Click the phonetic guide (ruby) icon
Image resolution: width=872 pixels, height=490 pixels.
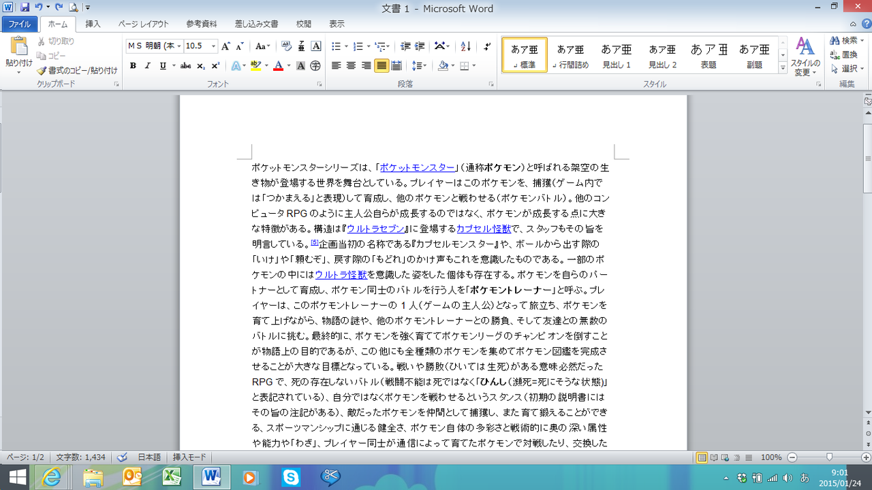[x=301, y=46]
